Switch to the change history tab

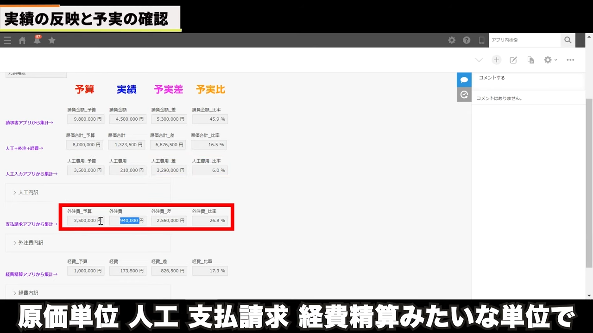[464, 95]
